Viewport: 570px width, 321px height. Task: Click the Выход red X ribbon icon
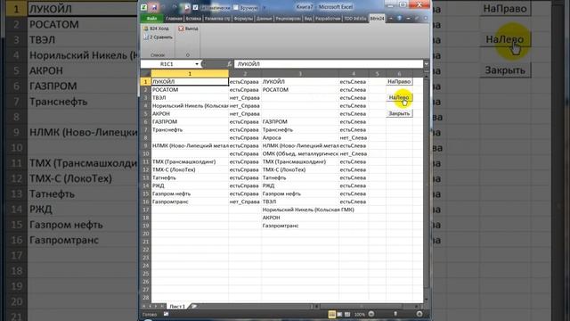tap(188, 29)
